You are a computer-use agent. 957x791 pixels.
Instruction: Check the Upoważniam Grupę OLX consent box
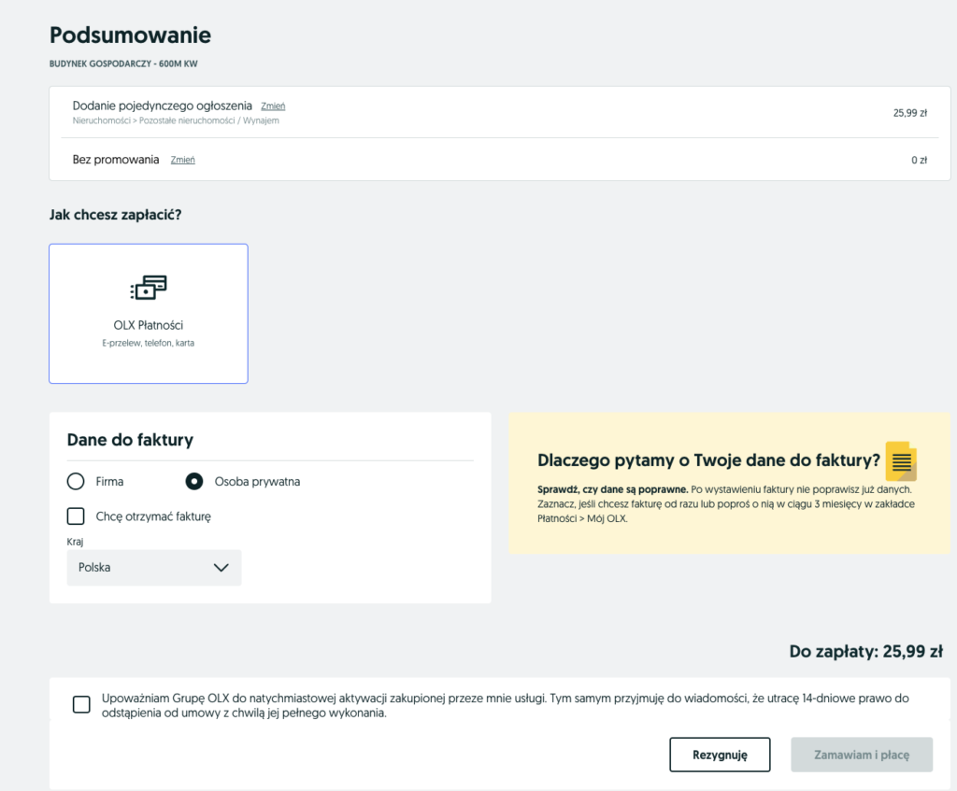click(81, 704)
